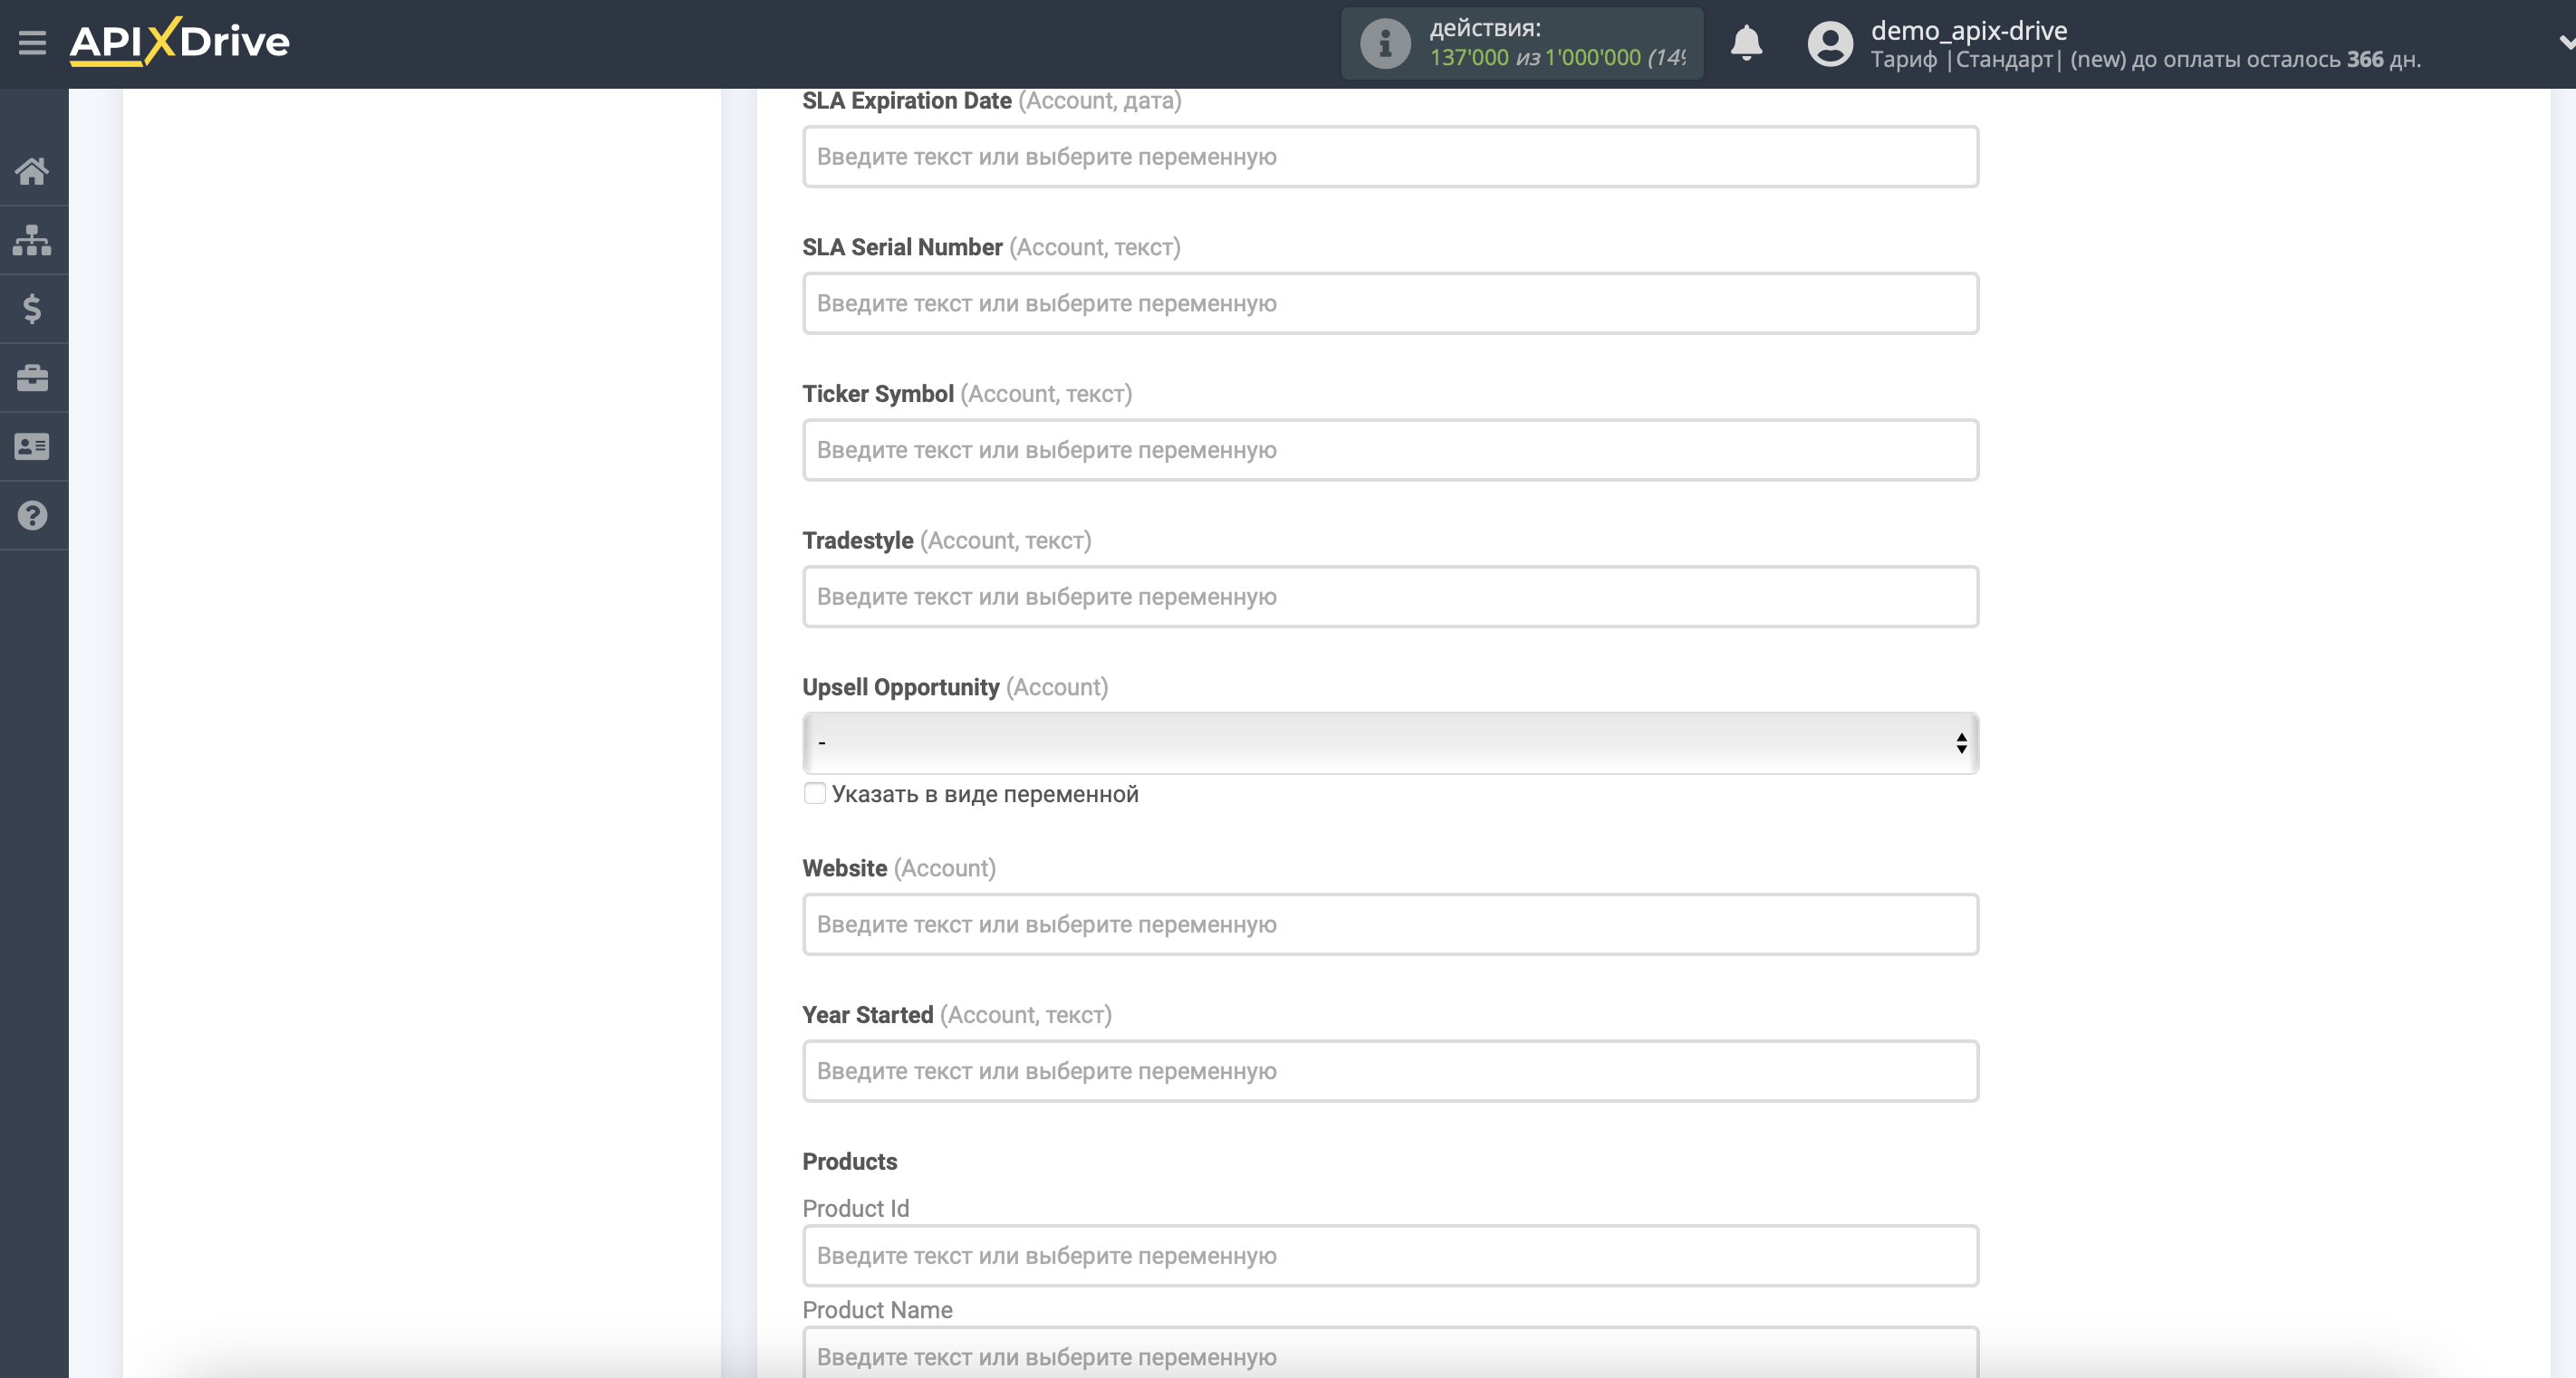Click the Upsell Opportunity label

point(900,687)
